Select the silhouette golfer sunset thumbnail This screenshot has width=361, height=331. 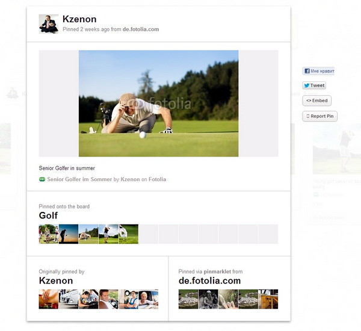pyautogui.click(x=69, y=234)
